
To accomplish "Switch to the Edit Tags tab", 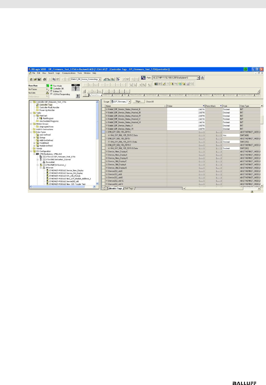I will (x=129, y=188).
